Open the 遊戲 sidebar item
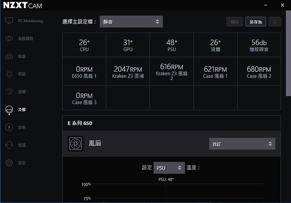291x203 pixels. (22, 56)
